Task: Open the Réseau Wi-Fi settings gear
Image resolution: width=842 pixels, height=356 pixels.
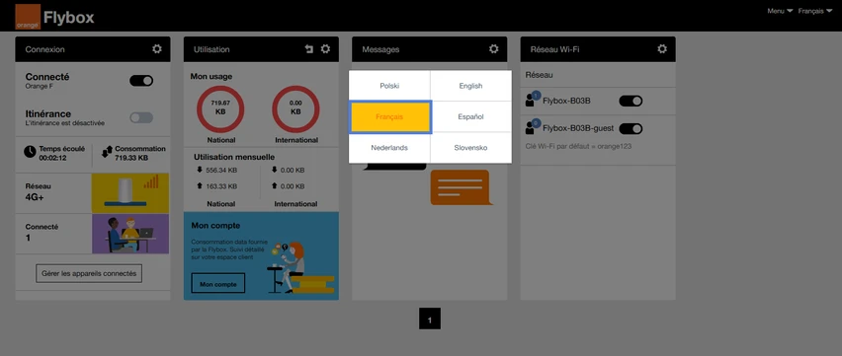Action: (x=662, y=48)
